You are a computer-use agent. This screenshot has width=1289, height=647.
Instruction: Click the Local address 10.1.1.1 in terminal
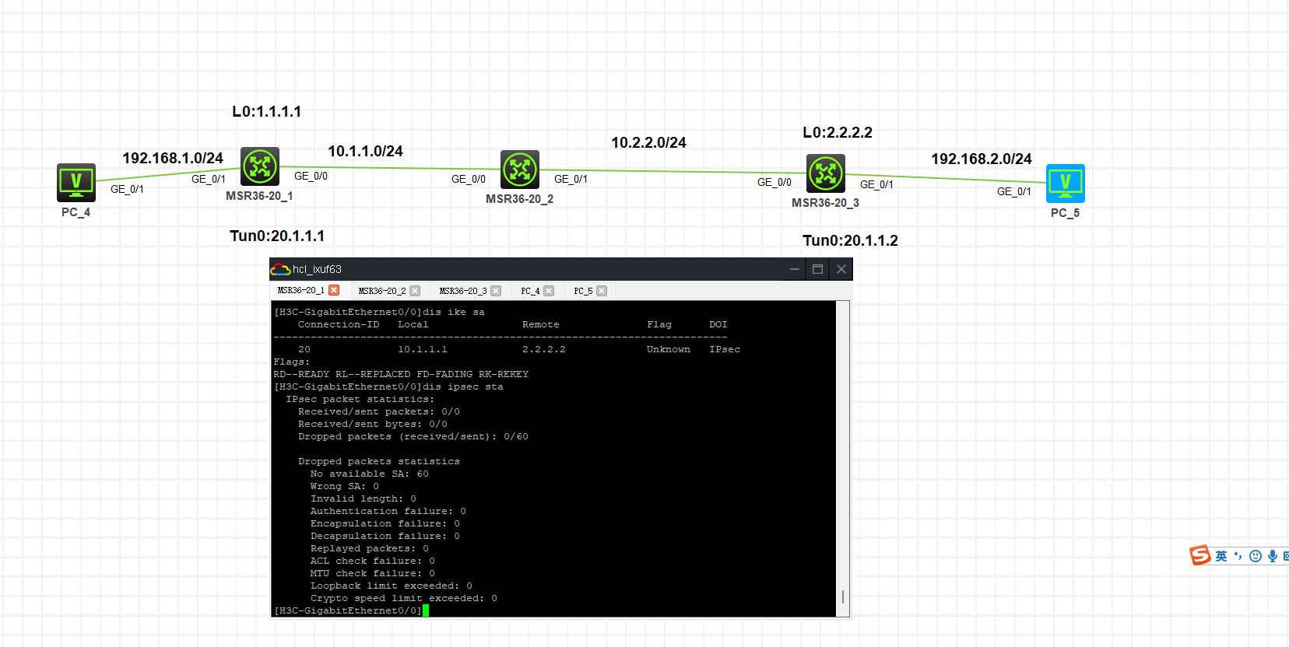point(423,349)
